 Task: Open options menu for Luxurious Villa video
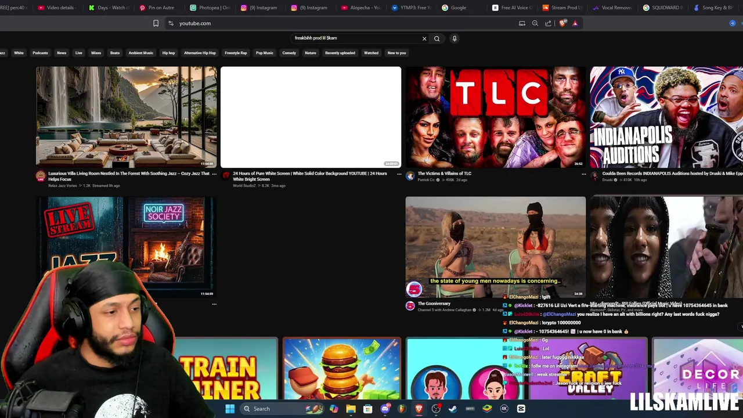pyautogui.click(x=214, y=174)
